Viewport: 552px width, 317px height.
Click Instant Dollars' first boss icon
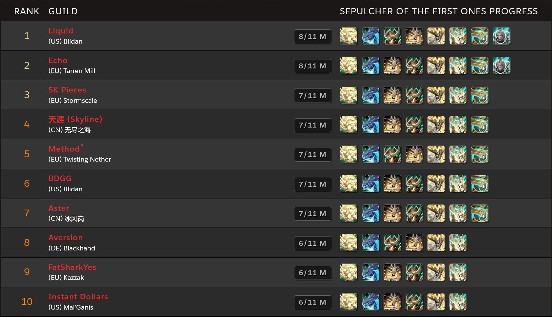tap(349, 302)
